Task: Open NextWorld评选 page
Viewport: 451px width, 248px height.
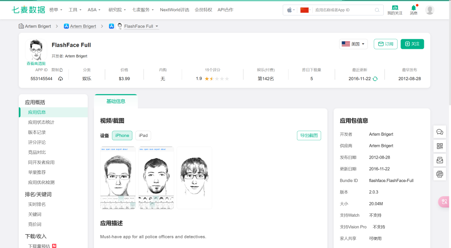Action: [x=175, y=10]
